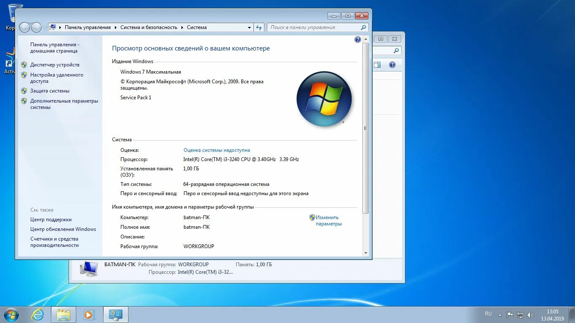
Task: Click the Forward navigation arrow button
Action: [36, 27]
